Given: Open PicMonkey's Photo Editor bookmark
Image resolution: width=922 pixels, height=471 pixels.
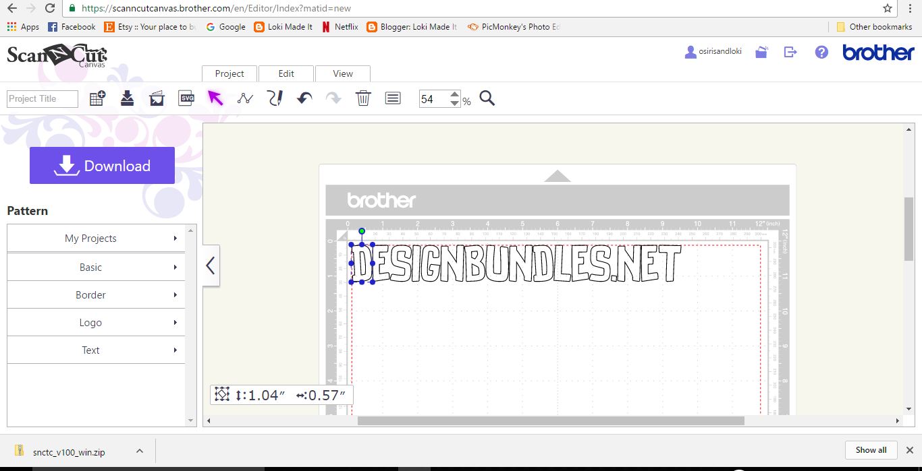Looking at the screenshot, I should pos(514,27).
